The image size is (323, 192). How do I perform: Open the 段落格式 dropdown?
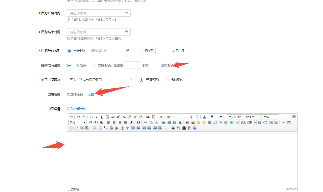pyautogui.click(x=253, y=117)
